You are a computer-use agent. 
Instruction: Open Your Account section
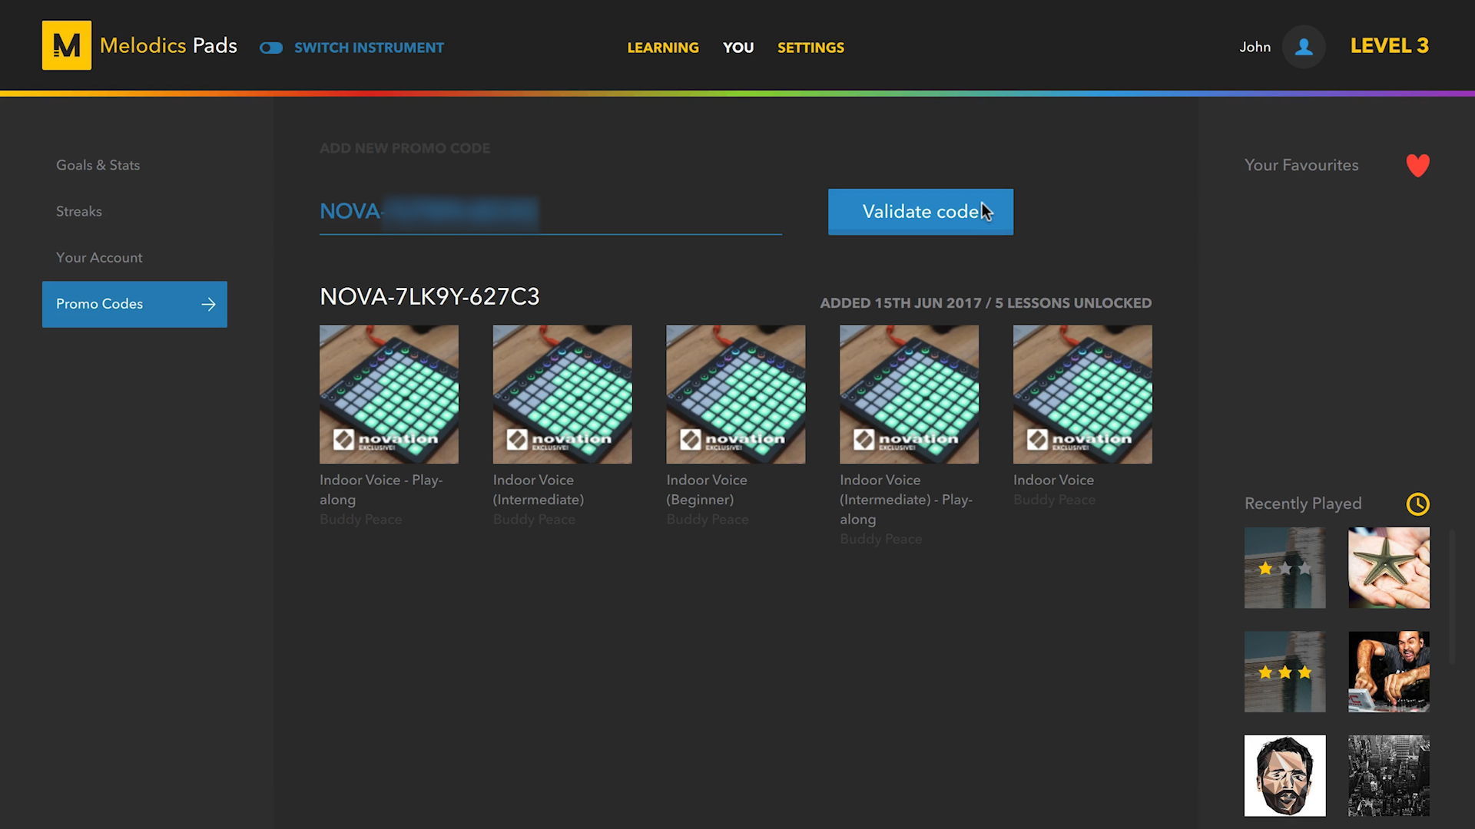(99, 258)
